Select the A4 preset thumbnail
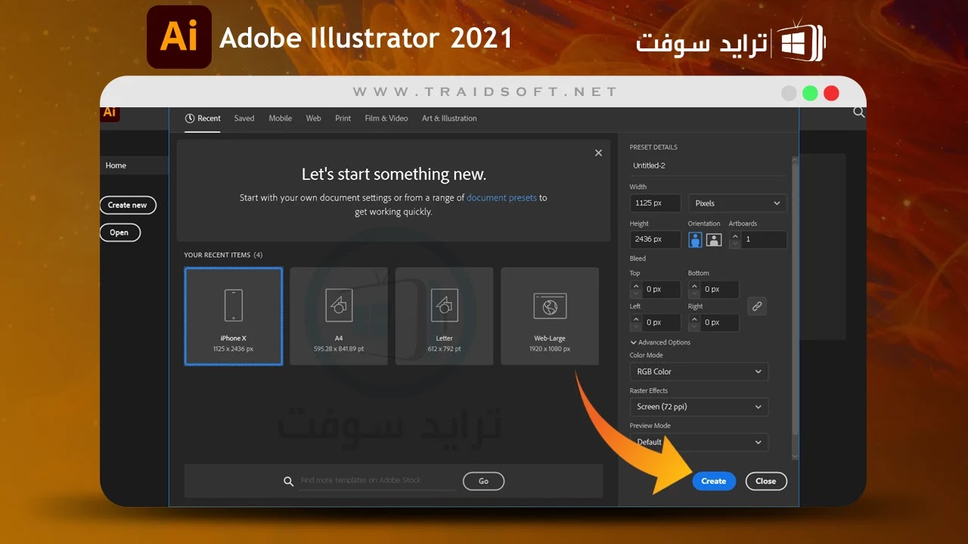Screen dimensions: 968x544 (x=339, y=317)
